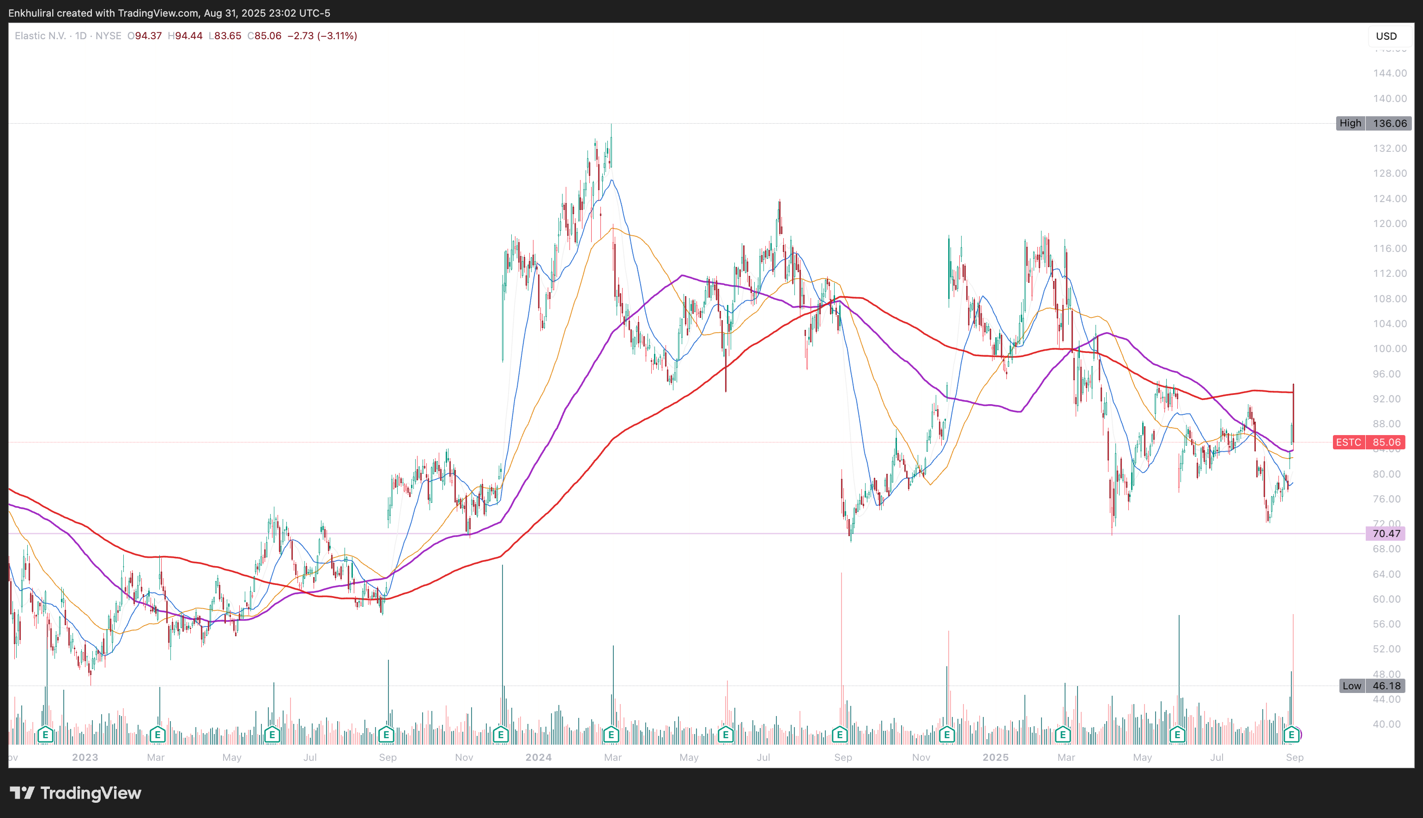This screenshot has width=1423, height=818.
Task: Click the purple 70.47 horizontal line label
Action: [x=1385, y=534]
